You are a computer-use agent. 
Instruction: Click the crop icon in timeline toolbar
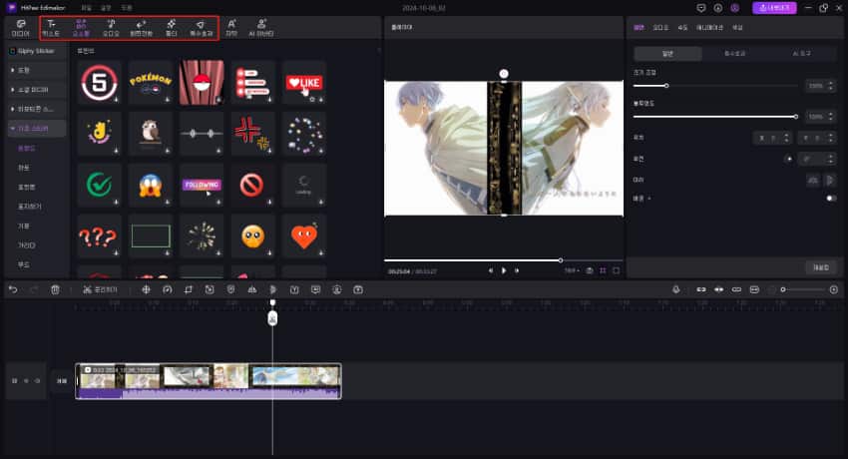(x=189, y=289)
